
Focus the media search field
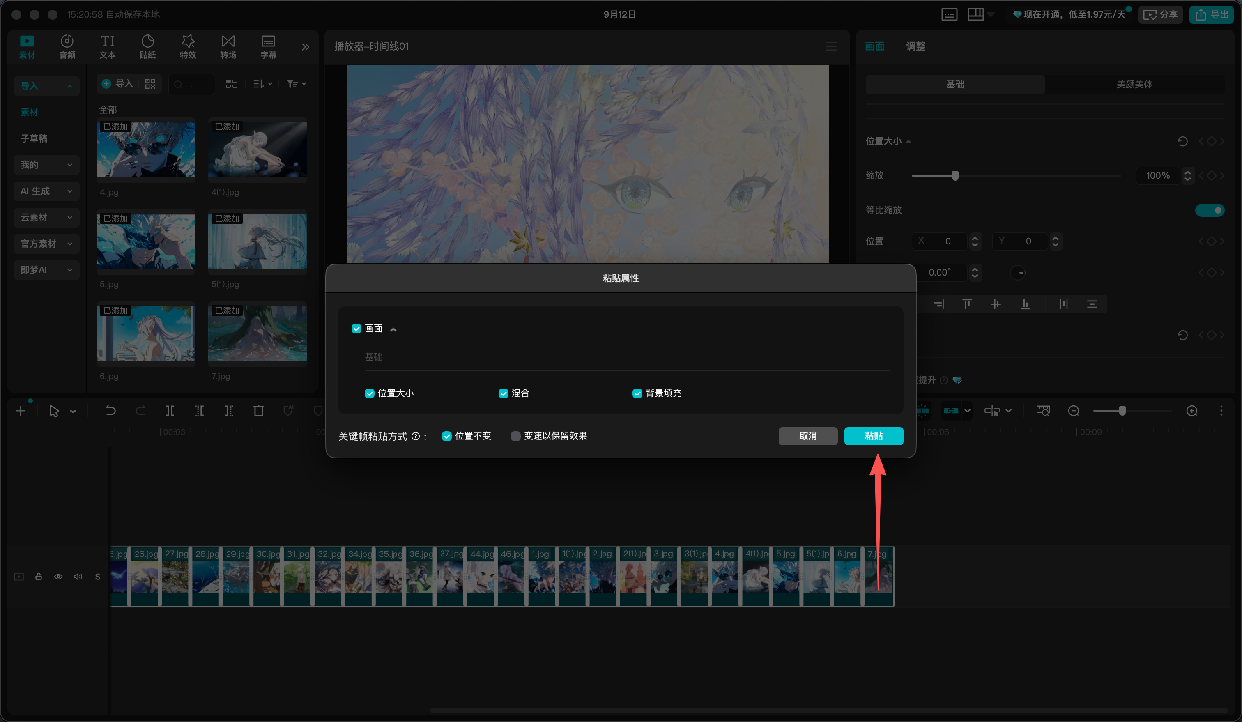tap(192, 84)
